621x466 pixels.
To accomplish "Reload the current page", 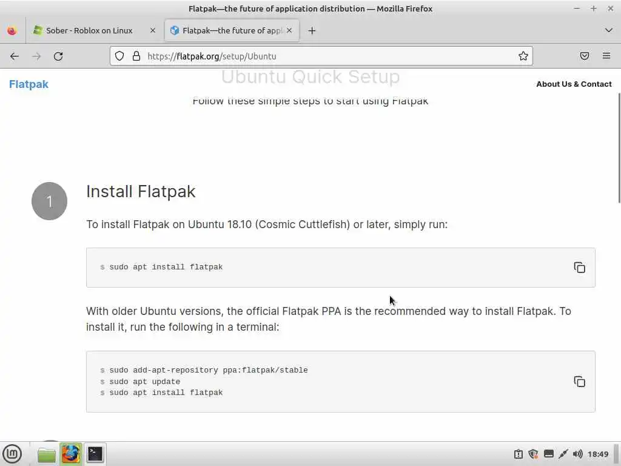I will tap(58, 56).
